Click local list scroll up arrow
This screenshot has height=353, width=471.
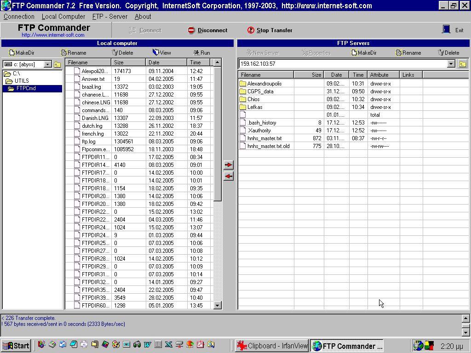218,63
